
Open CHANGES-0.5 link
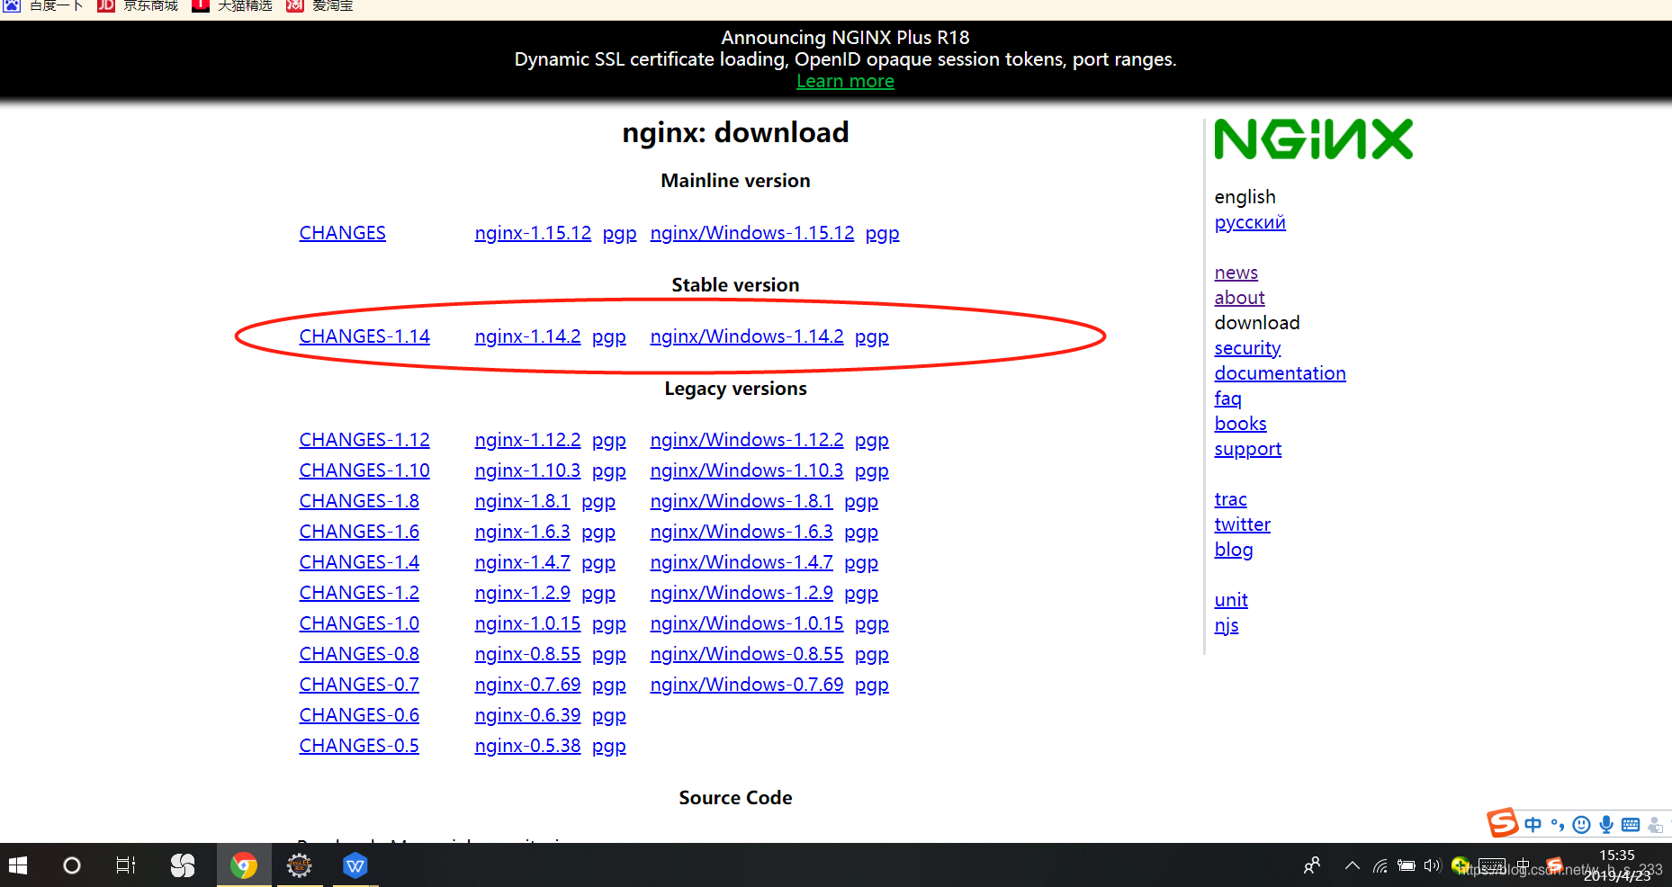click(359, 746)
